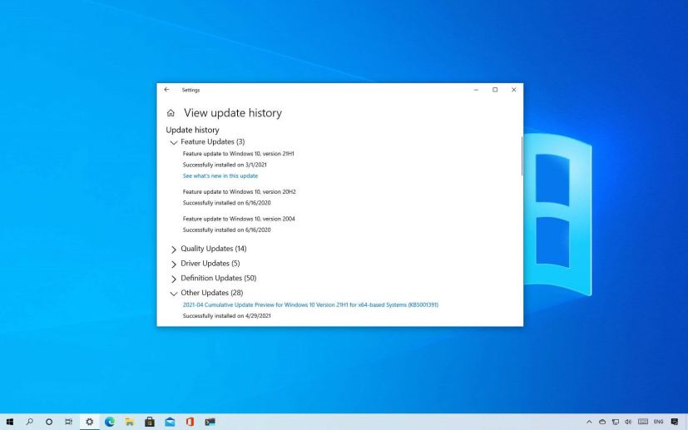Expand the Driver Updates (5) section
The height and width of the screenshot is (430, 688).
click(174, 264)
